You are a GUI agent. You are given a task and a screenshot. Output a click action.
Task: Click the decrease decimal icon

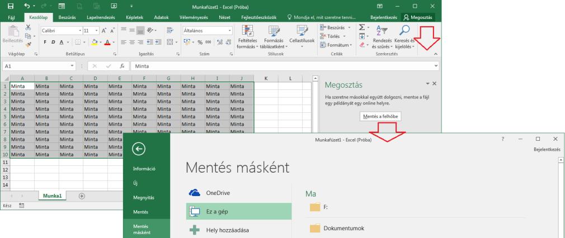click(227, 42)
